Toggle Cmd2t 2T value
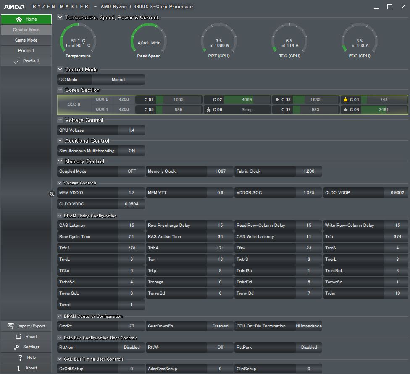 pyautogui.click(x=131, y=326)
